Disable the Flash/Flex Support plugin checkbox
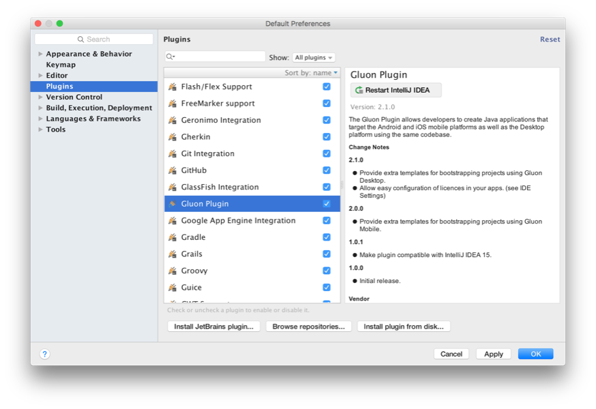Image resolution: width=596 pixels, height=409 pixels. pos(326,87)
